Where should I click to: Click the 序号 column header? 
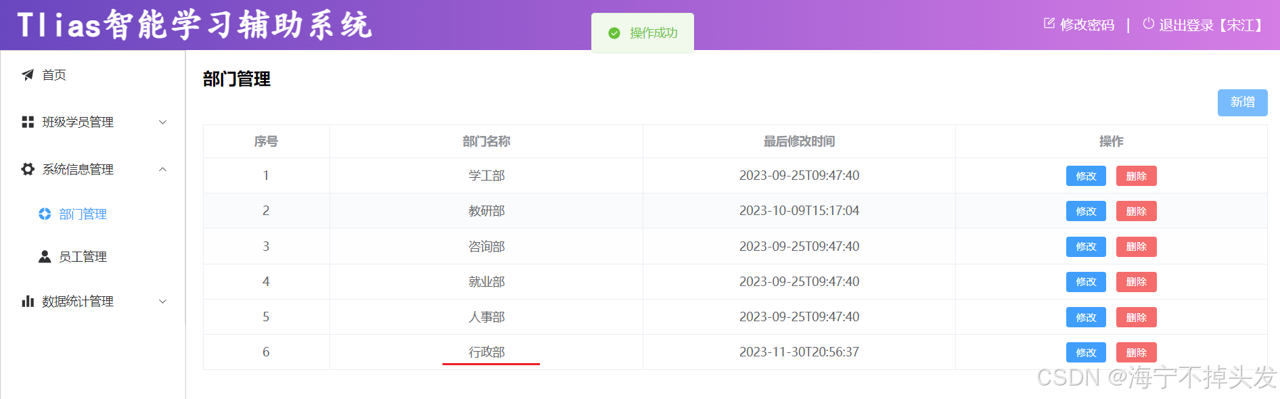[266, 141]
